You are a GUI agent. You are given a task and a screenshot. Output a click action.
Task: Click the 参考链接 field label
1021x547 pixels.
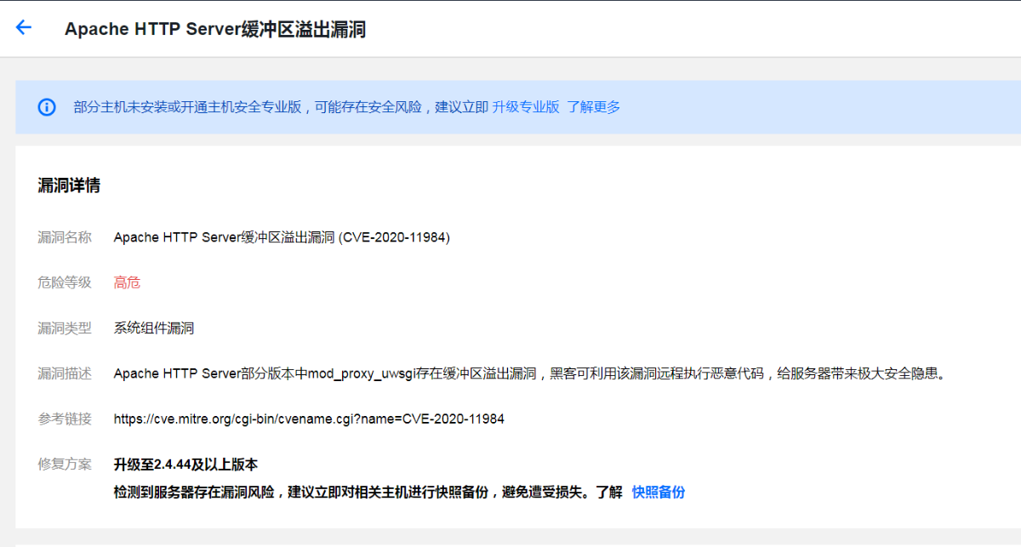[x=65, y=419]
